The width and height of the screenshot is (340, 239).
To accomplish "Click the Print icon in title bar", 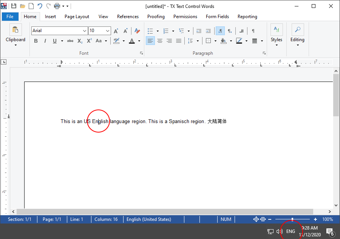I will pos(57,6).
